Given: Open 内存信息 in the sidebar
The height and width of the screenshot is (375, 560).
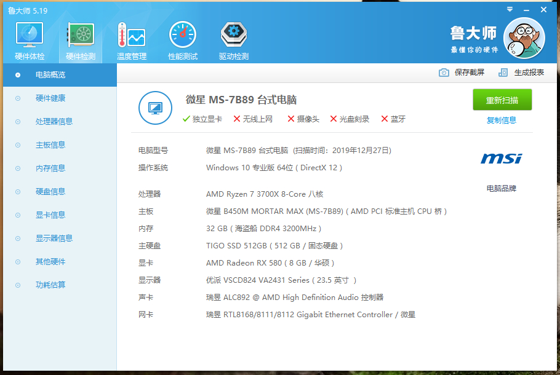Looking at the screenshot, I should click(60, 168).
